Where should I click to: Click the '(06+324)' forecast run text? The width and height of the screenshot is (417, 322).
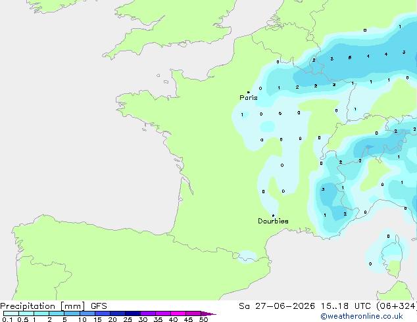coord(397,306)
